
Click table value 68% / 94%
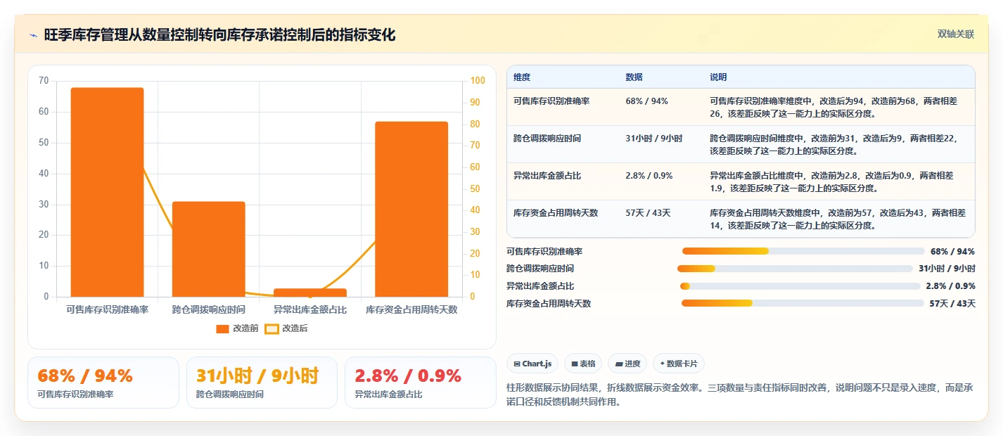[646, 101]
